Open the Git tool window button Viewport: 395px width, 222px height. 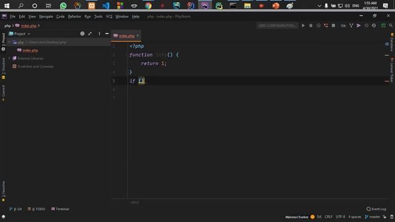pyautogui.click(x=15, y=209)
